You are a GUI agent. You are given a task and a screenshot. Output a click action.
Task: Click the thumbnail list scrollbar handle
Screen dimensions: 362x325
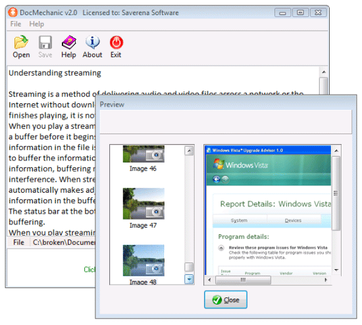pos(189,267)
